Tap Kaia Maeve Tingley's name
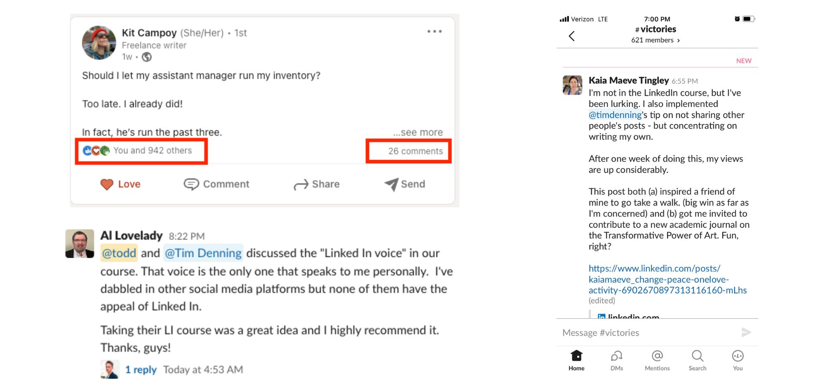Image resolution: width=836 pixels, height=386 pixels. click(x=629, y=81)
